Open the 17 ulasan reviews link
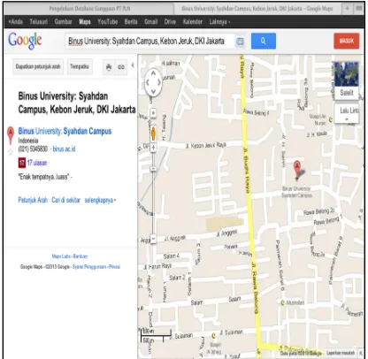The width and height of the screenshot is (368, 359). pos(37,163)
